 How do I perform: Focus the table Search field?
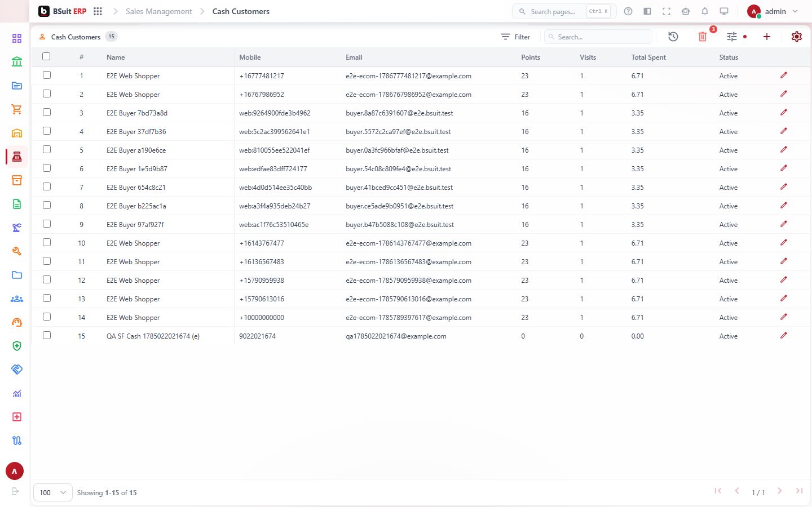point(598,37)
